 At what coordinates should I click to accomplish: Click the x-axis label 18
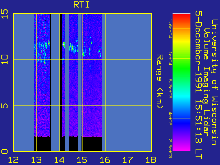coord(151,160)
